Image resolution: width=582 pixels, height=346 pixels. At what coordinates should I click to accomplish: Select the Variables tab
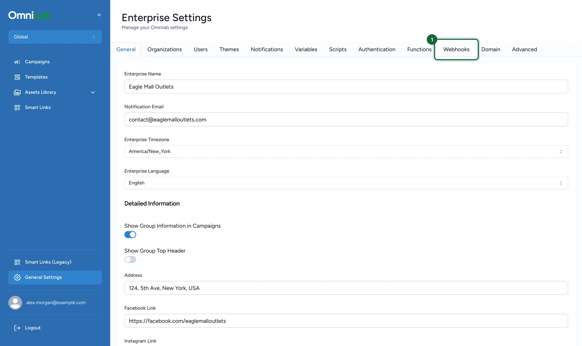click(x=306, y=49)
